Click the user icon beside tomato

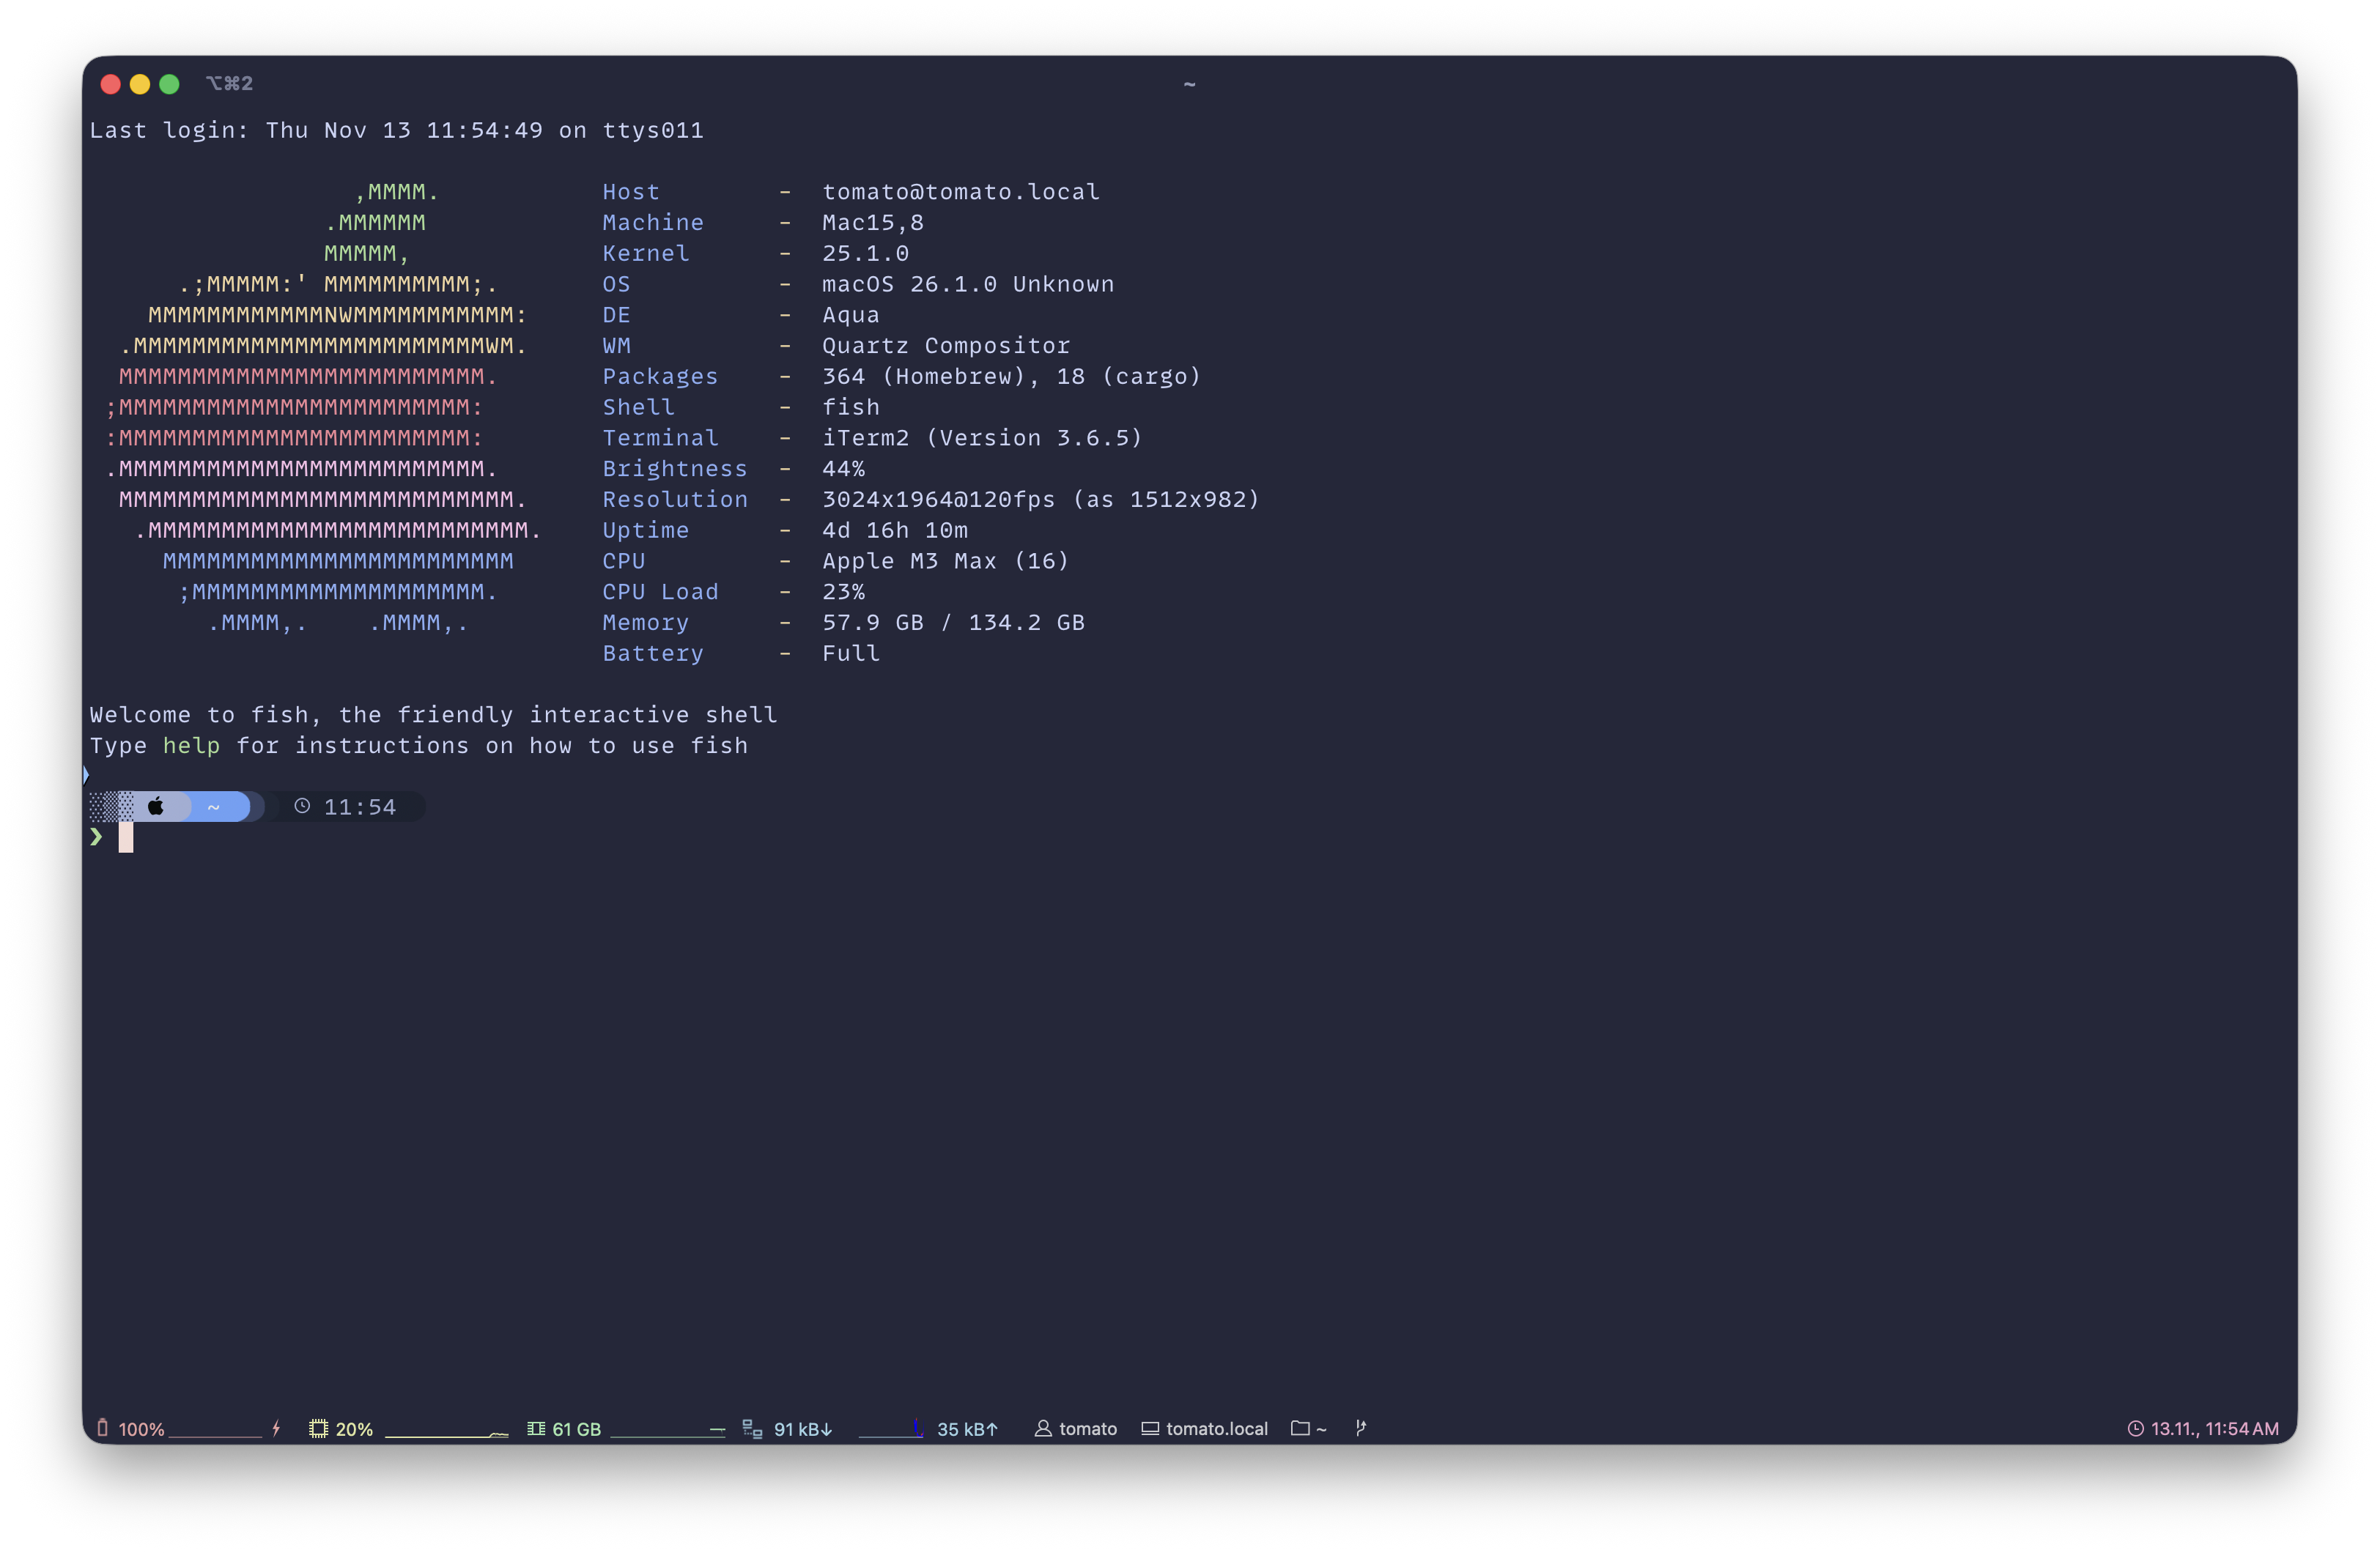coord(1043,1428)
